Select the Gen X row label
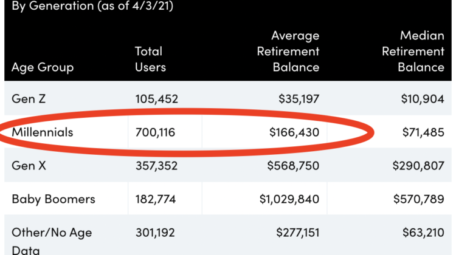 27,166
